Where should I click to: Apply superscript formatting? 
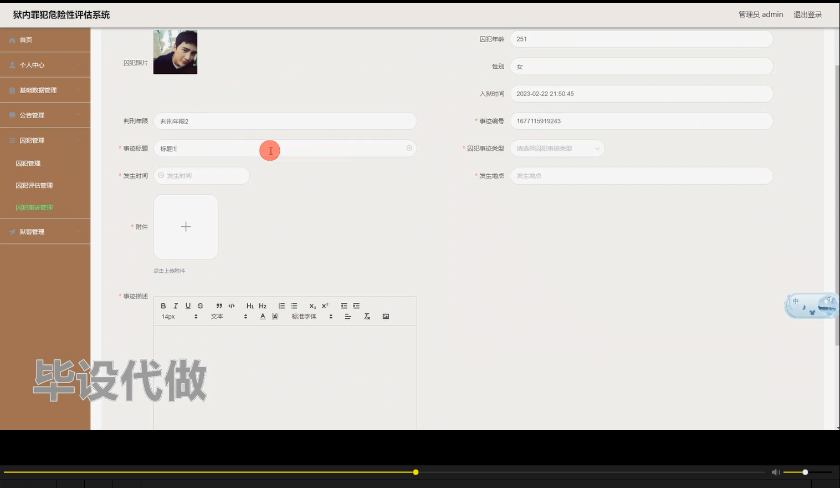pyautogui.click(x=325, y=306)
